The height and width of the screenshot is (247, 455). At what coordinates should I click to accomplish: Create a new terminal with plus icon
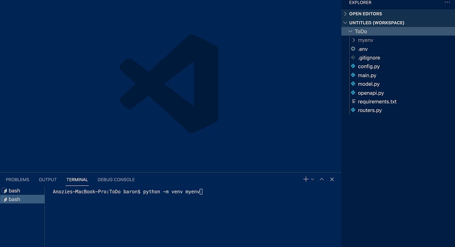[x=305, y=179]
